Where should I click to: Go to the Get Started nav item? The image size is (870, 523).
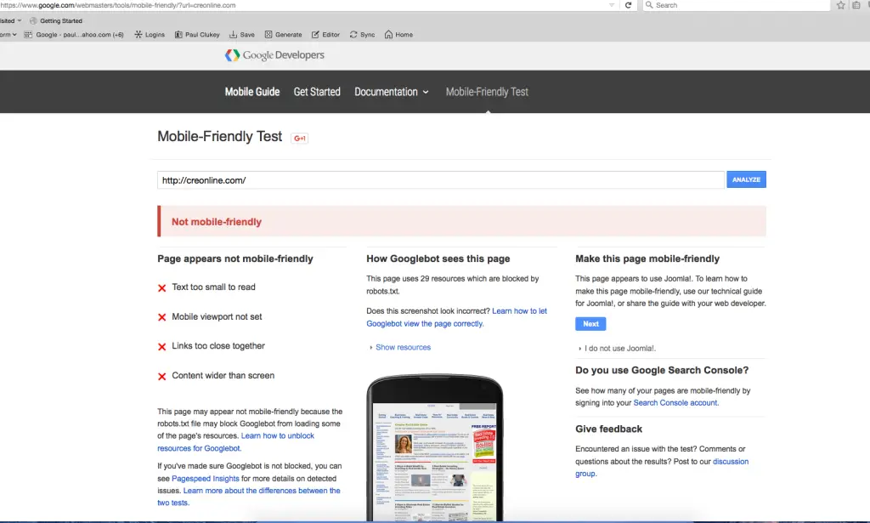[x=317, y=92]
